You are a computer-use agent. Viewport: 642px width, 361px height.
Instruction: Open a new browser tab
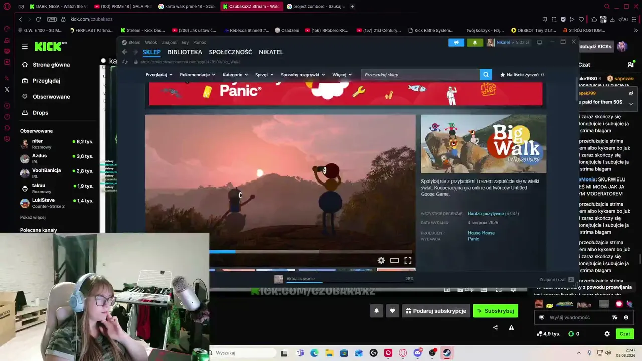(352, 6)
